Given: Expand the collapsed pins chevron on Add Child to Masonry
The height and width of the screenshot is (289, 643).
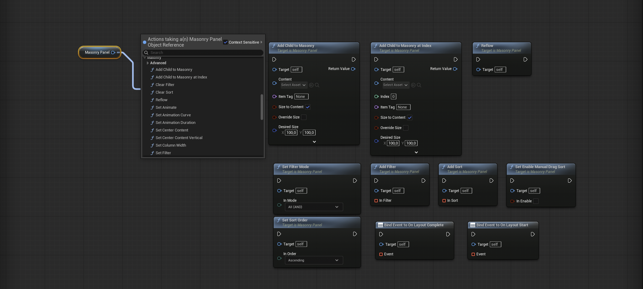Looking at the screenshot, I should click(x=314, y=141).
